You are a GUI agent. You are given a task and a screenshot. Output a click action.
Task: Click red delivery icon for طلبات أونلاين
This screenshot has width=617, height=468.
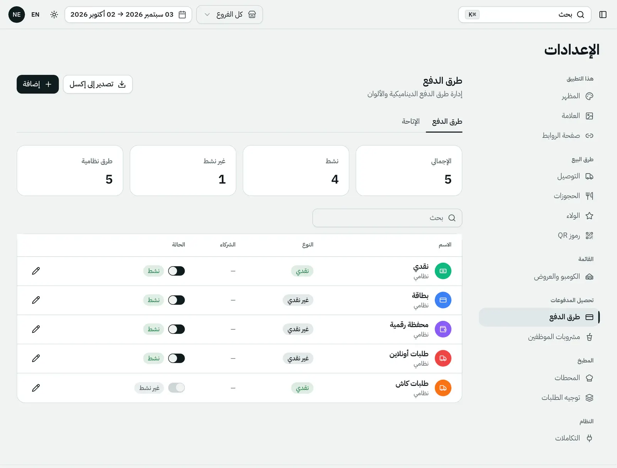click(443, 358)
